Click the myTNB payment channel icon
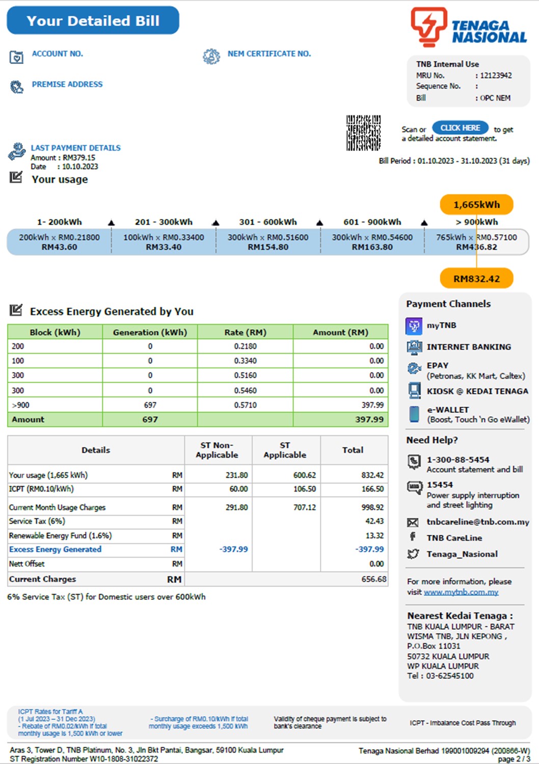539x764 pixels. click(x=414, y=326)
